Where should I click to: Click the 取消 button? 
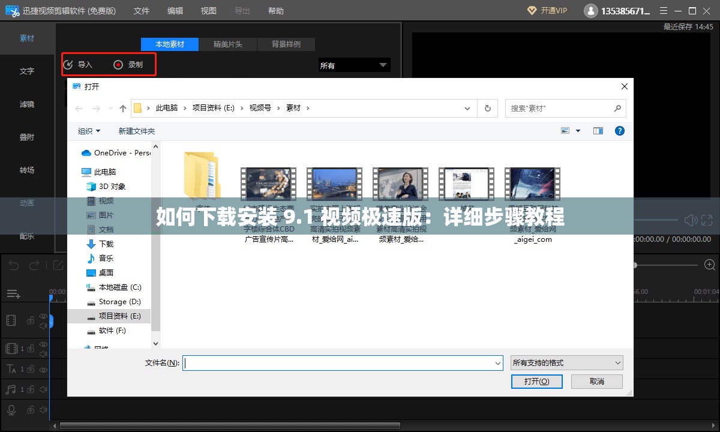click(x=597, y=382)
